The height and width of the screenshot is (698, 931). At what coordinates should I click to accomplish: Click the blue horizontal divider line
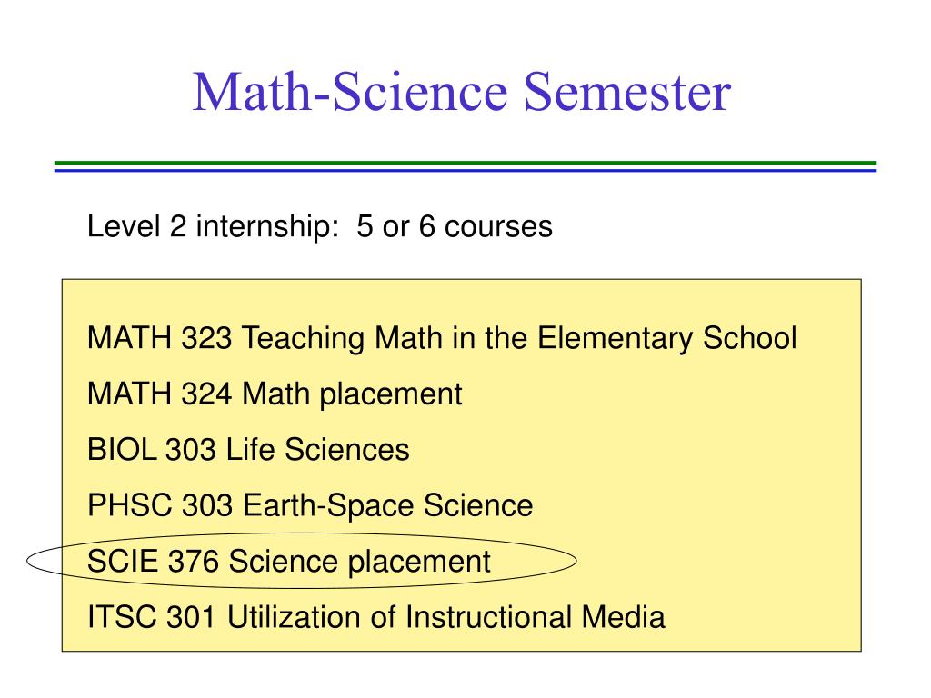tap(465, 170)
